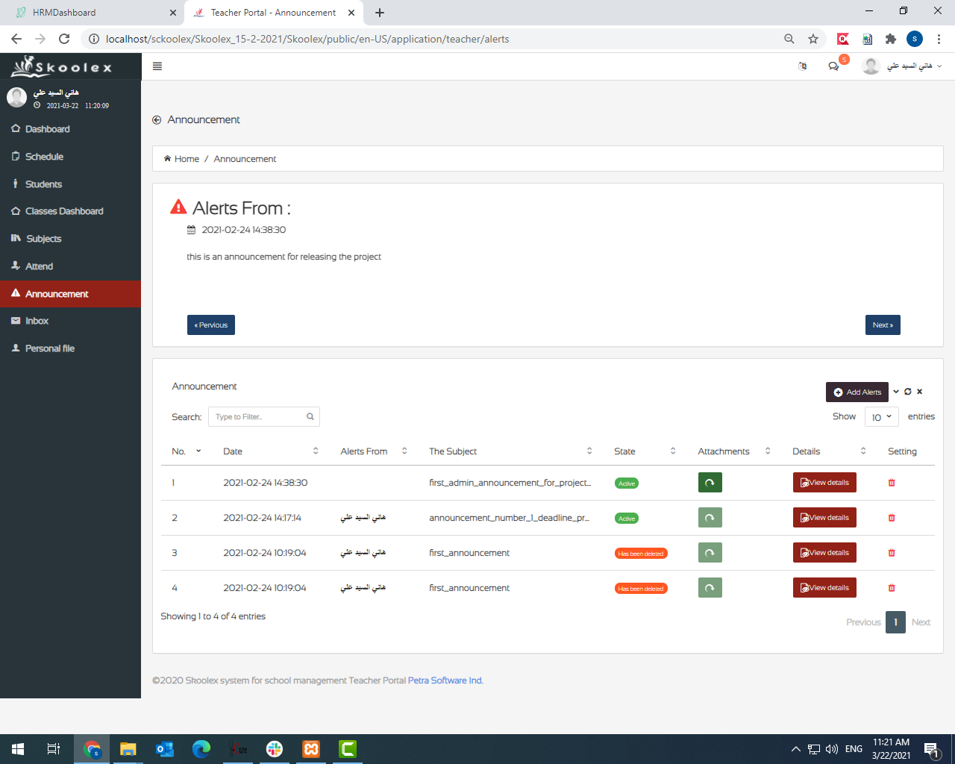Open the chat messages notification icon
Image resolution: width=955 pixels, height=764 pixels.
click(833, 66)
